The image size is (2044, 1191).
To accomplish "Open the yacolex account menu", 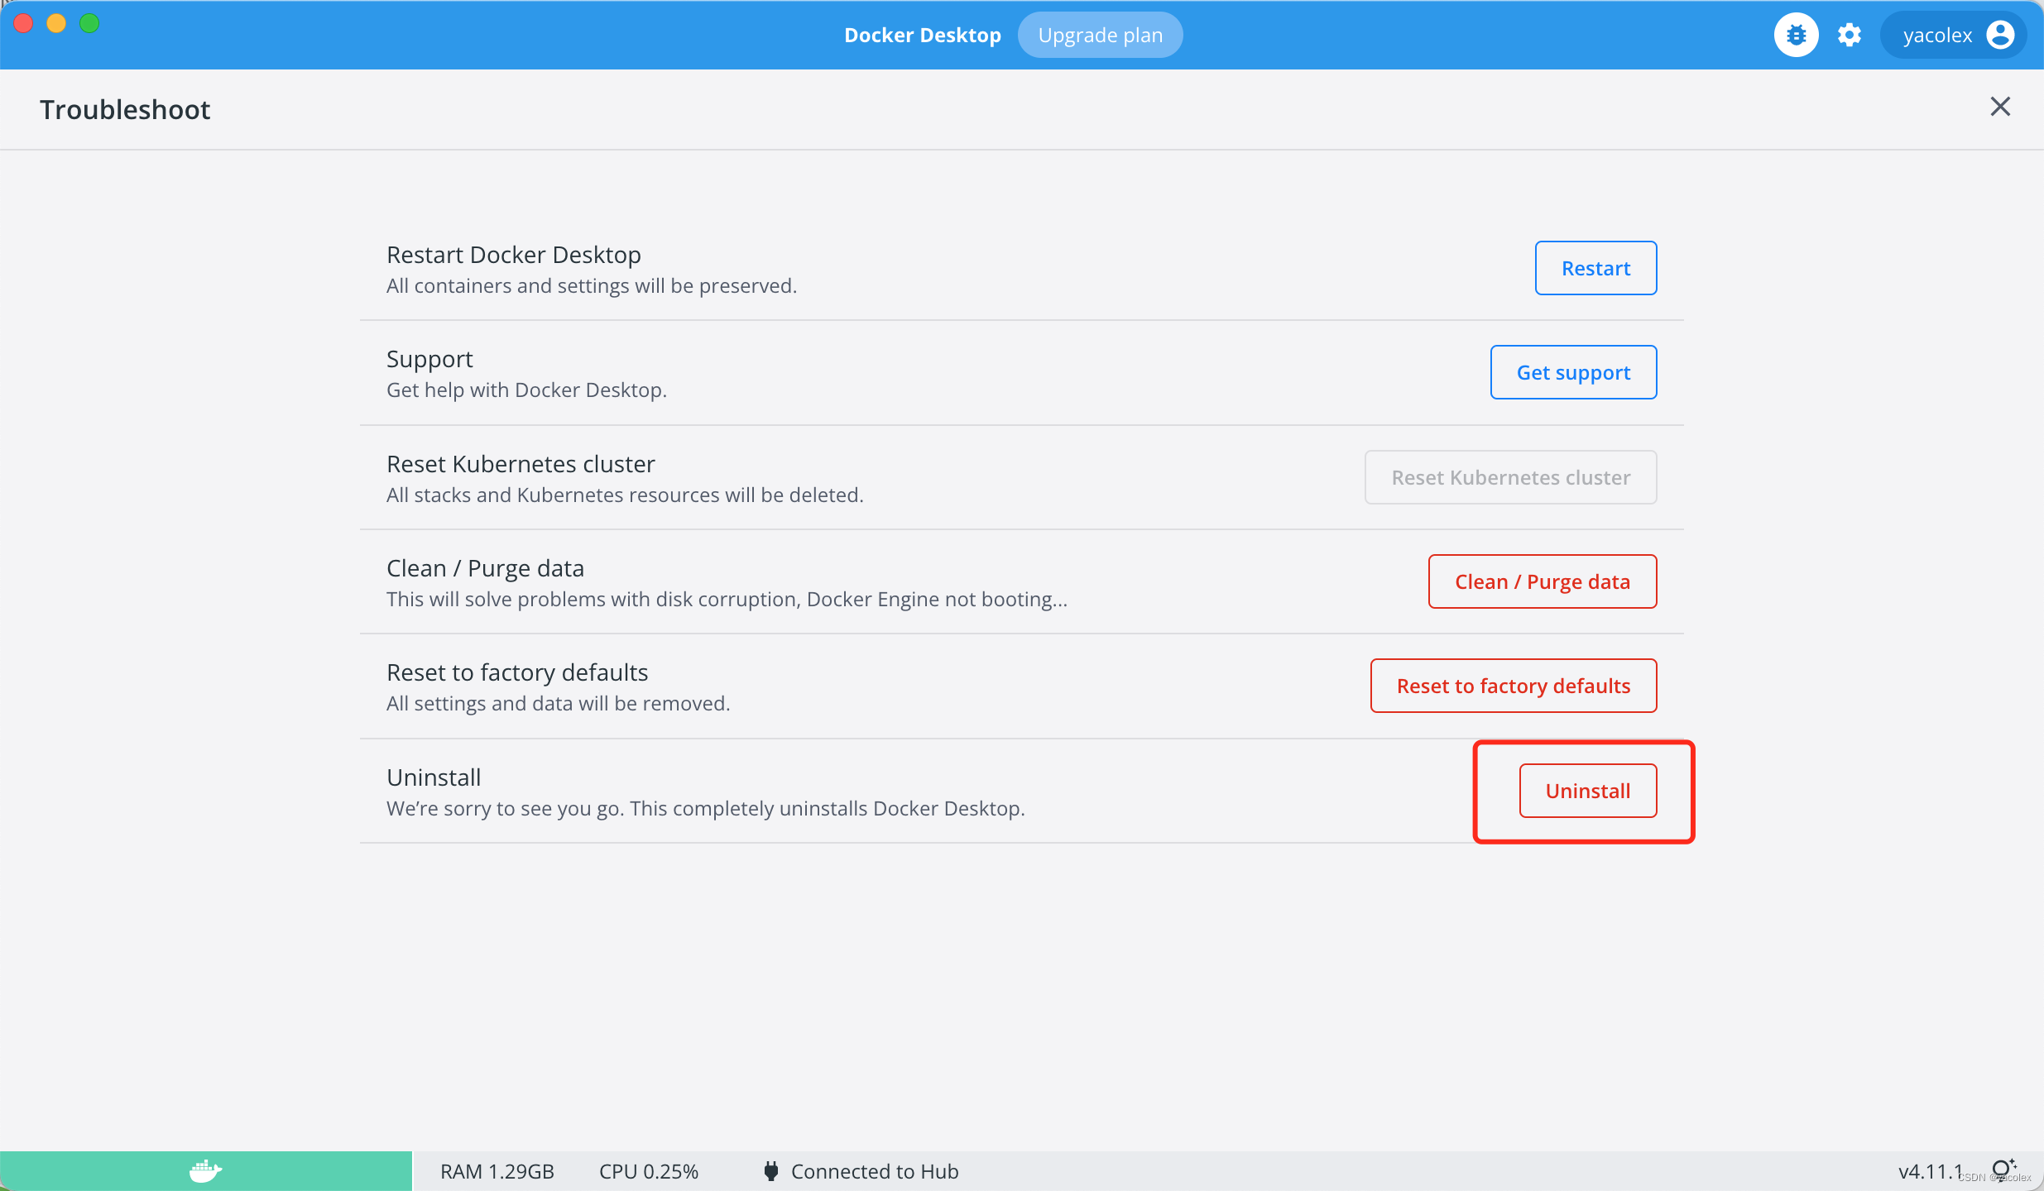I will click(x=1954, y=35).
